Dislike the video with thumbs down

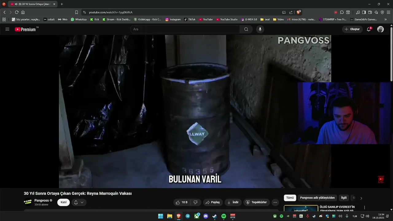(x=196, y=202)
